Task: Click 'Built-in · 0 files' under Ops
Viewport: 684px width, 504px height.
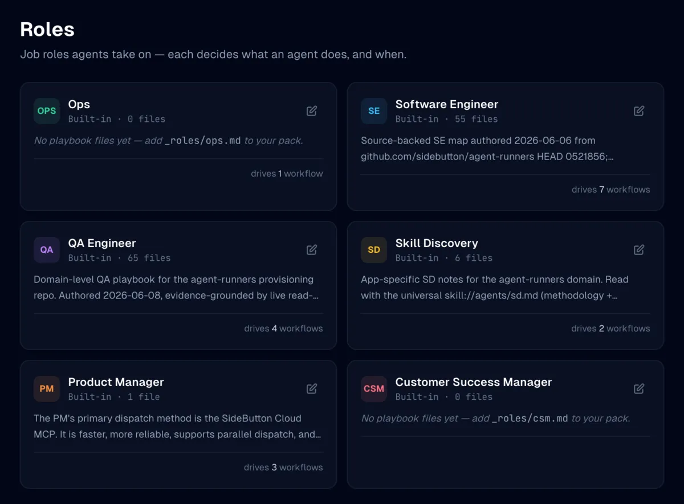Action: [x=117, y=119]
